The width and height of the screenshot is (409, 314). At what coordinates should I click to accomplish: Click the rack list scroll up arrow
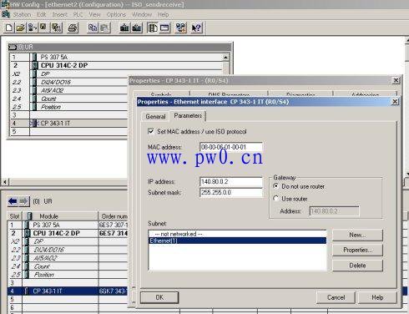(x=225, y=58)
